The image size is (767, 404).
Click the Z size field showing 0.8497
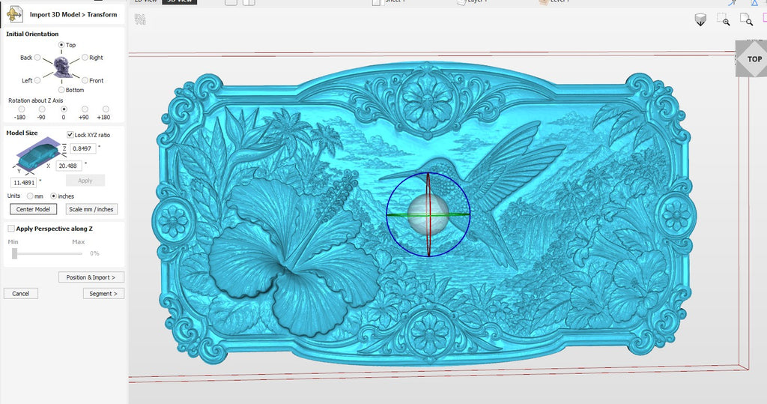point(82,148)
